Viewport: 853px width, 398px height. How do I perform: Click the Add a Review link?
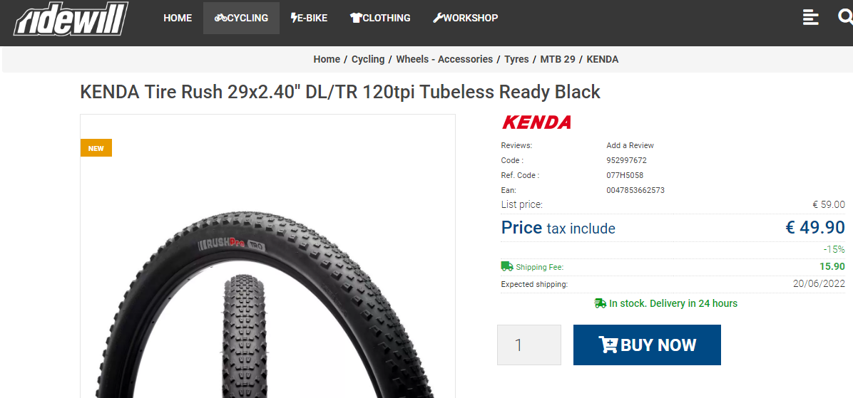[x=630, y=145]
